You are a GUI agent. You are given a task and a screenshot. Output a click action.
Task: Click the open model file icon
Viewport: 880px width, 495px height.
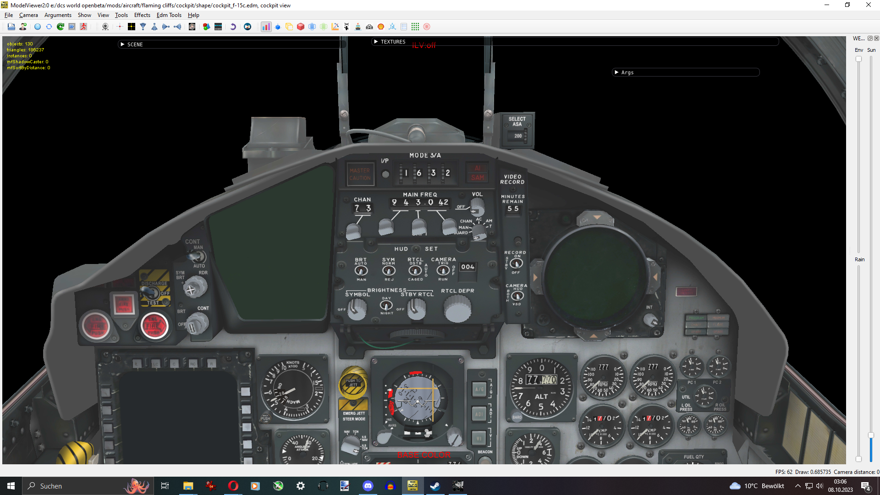[11, 27]
